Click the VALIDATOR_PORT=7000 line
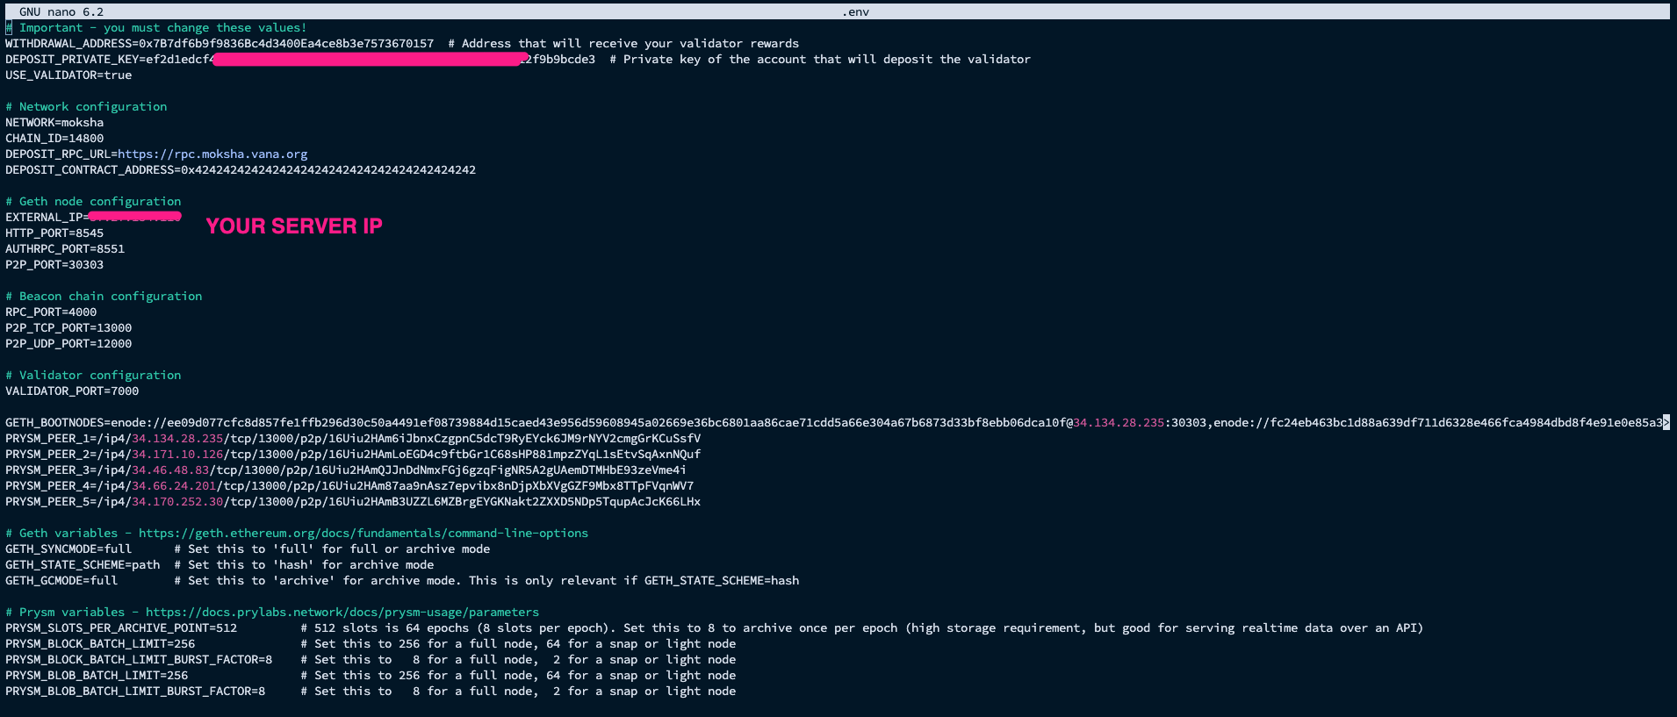 tap(72, 391)
